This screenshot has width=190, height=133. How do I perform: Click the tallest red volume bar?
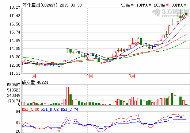click(68, 96)
